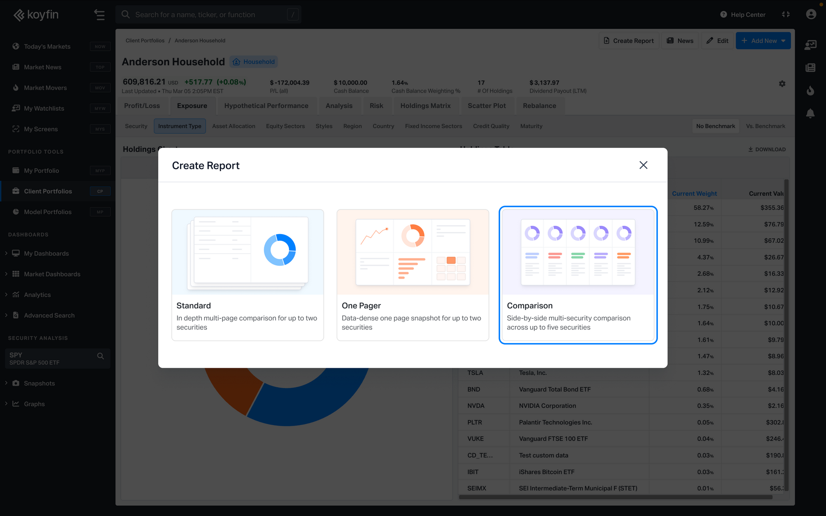This screenshot has height=516, width=826.
Task: Switch to Vs. Benchmark view
Action: (x=765, y=126)
